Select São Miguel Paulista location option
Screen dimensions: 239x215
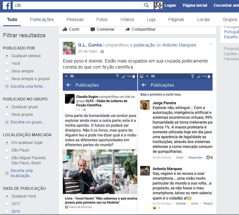pos(7,158)
